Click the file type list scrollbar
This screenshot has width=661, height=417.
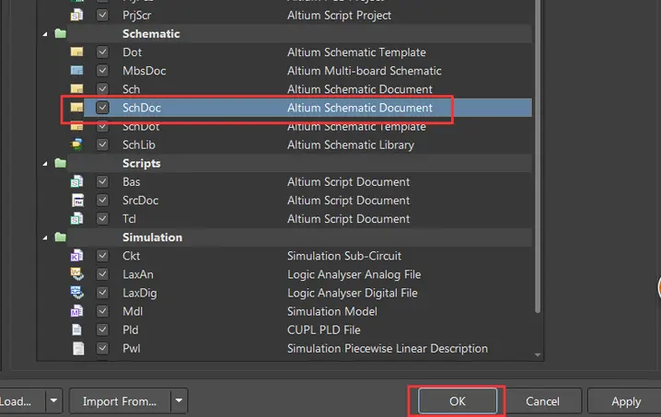[x=538, y=156]
